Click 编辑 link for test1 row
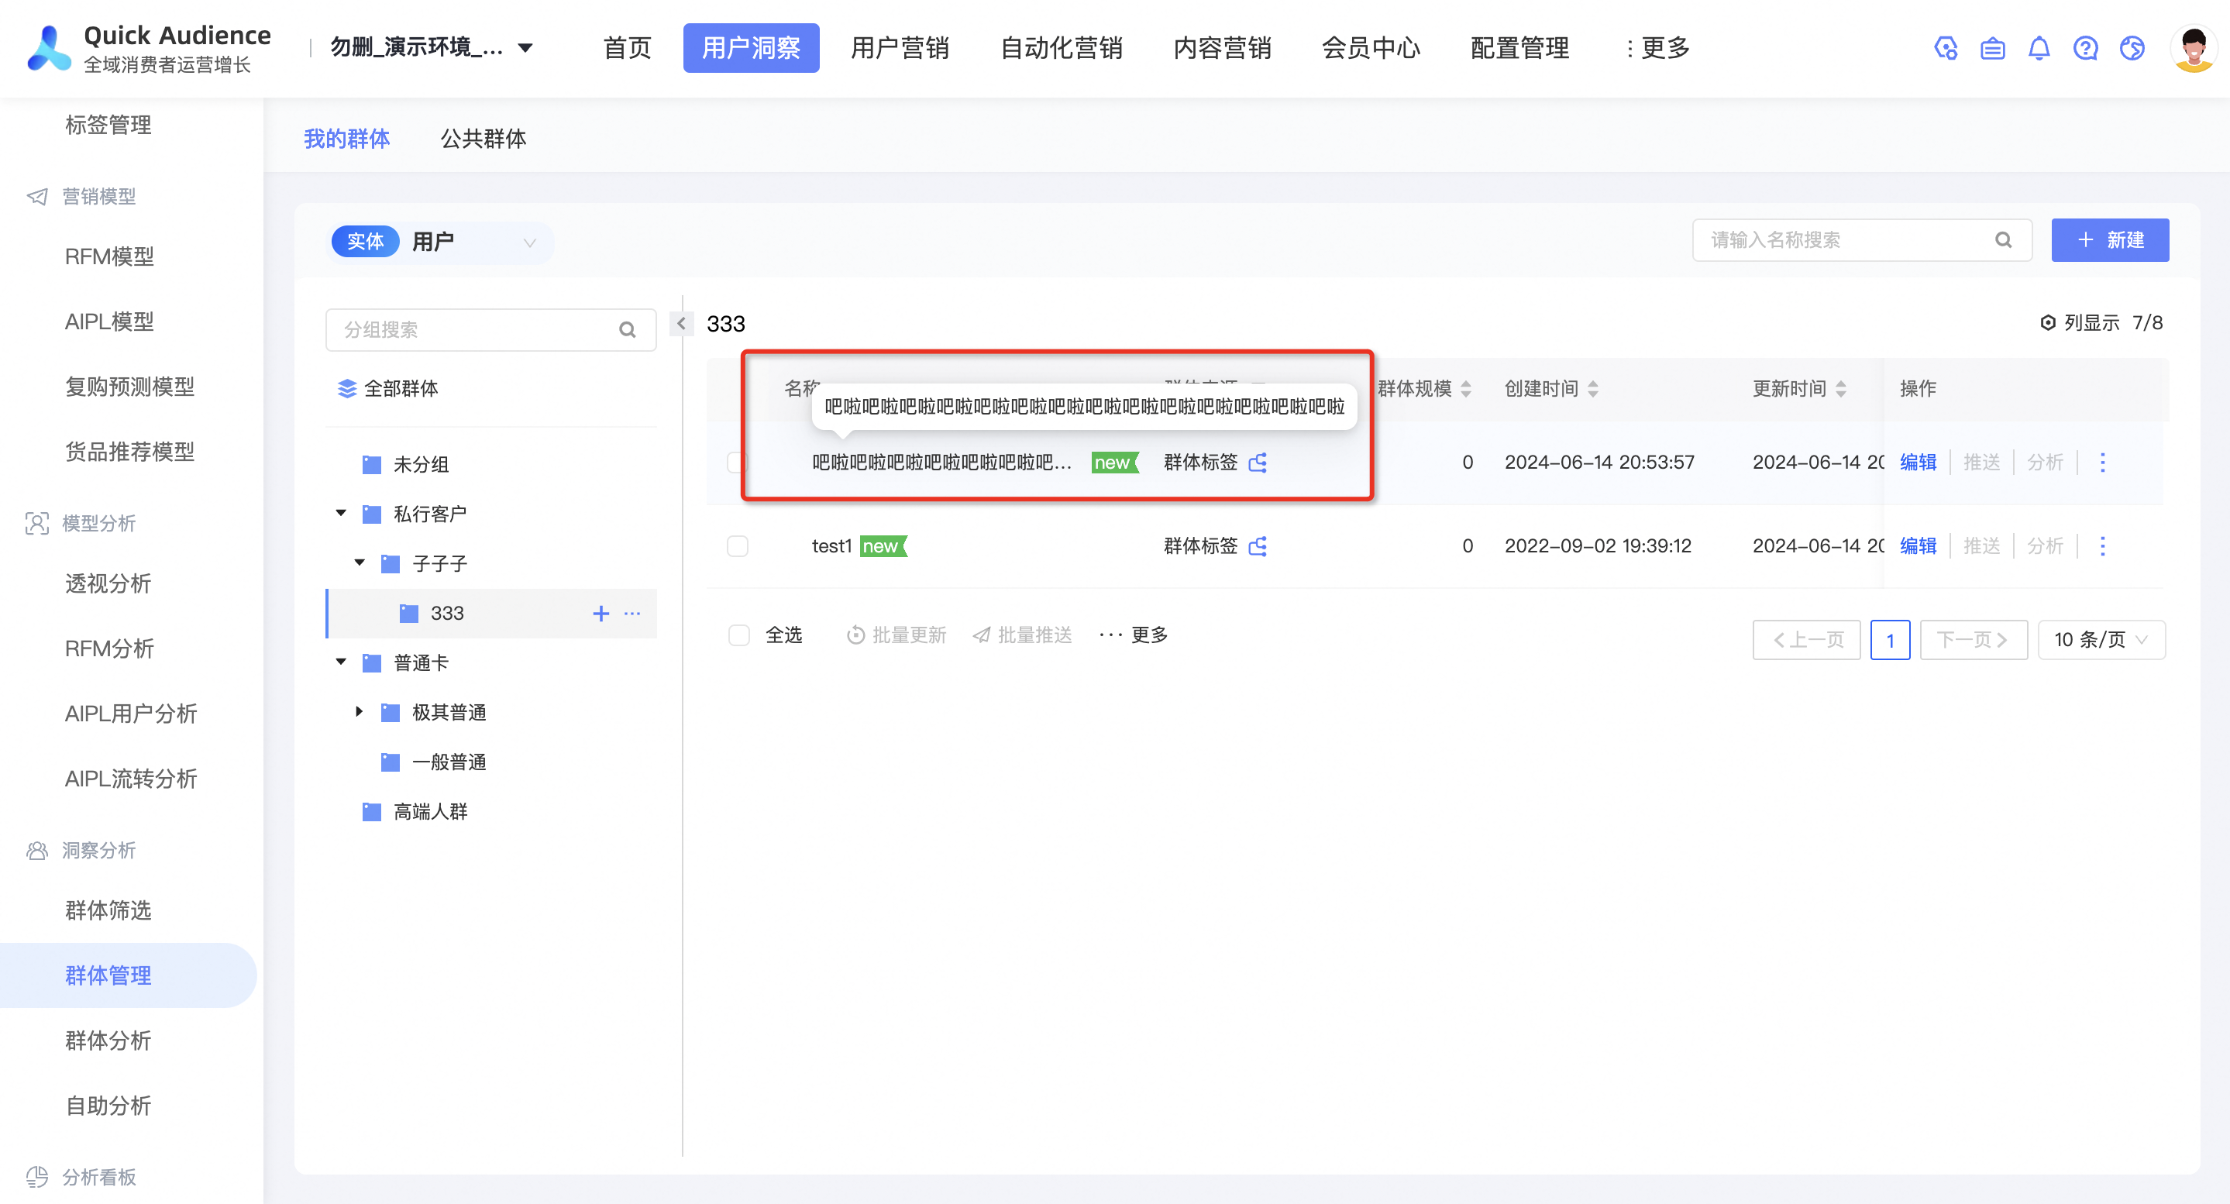Image resolution: width=2230 pixels, height=1204 pixels. 1918,546
